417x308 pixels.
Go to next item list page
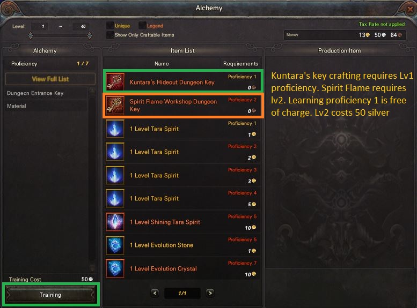210,293
